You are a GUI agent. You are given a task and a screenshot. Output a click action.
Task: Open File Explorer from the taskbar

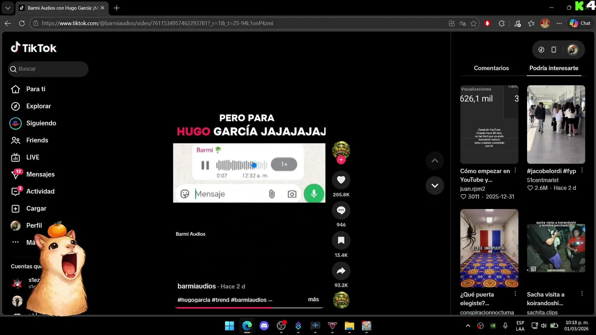[349, 326]
